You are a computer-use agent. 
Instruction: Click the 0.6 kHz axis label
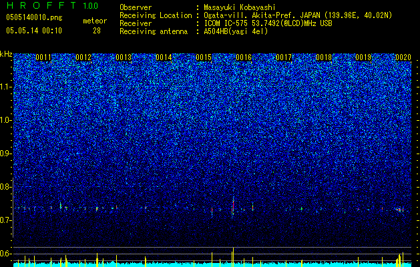(5, 254)
